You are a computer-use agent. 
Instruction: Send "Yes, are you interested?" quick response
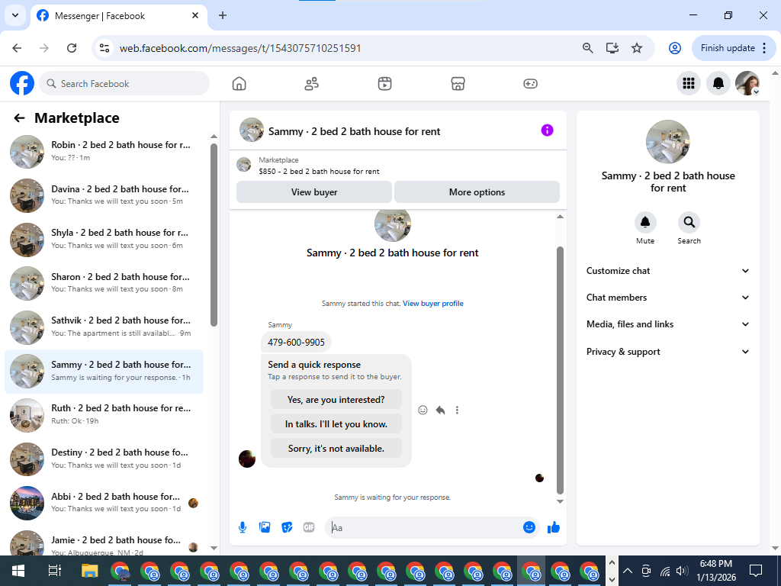(336, 400)
